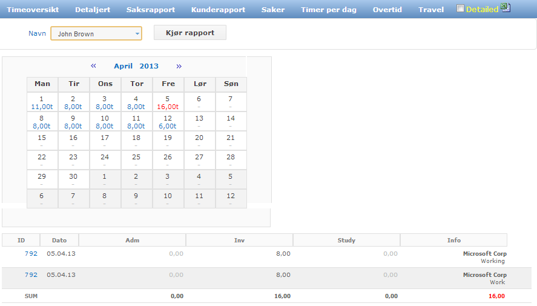Enable the Detailed checkbox
Screen dimensions: 537x306
coord(460,8)
